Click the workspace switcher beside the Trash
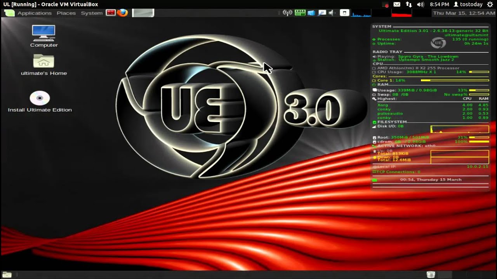 pos(467,275)
